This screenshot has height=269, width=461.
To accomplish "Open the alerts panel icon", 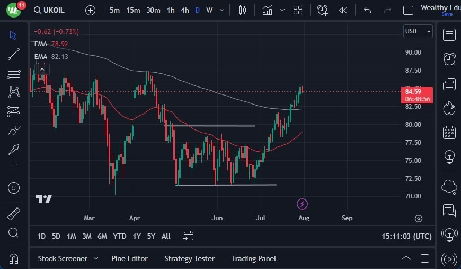I will point(449,59).
